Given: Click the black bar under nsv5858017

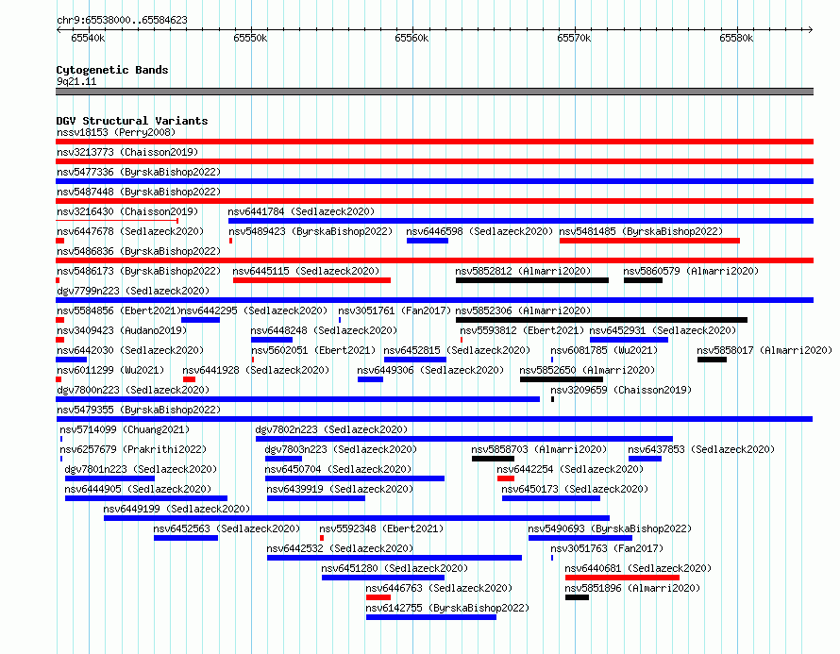Looking at the screenshot, I should point(712,360).
